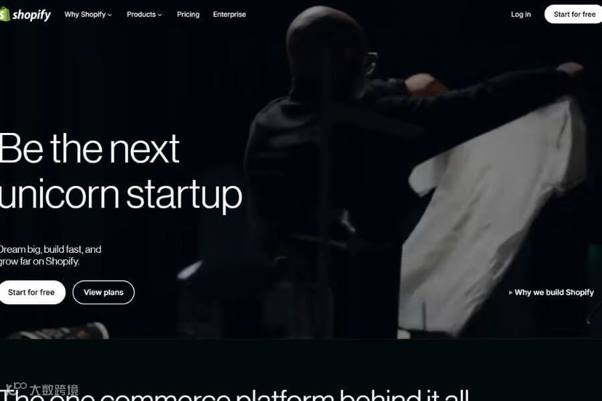This screenshot has width=602, height=401.
Task: Click the Shopify bag logo icon
Action: (5, 14)
